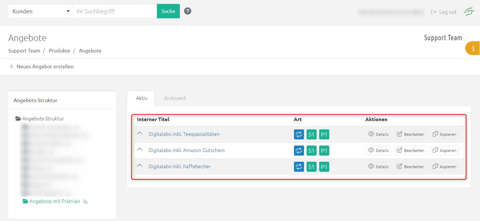Click the S1 badge for Amazon Gutschein
This screenshot has height=221, width=480.
point(312,151)
